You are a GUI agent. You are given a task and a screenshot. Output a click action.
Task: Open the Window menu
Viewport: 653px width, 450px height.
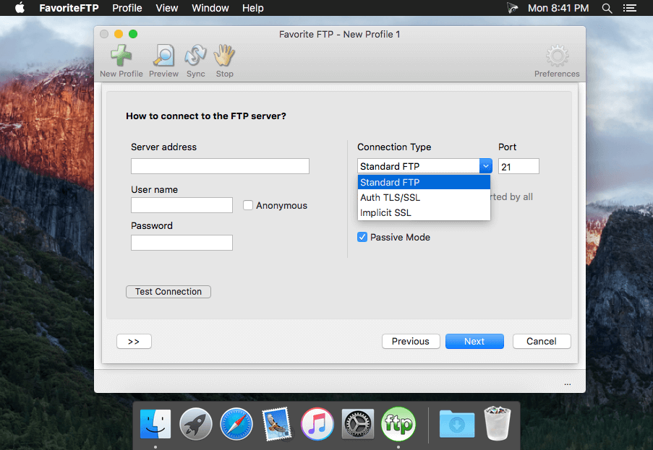[210, 8]
